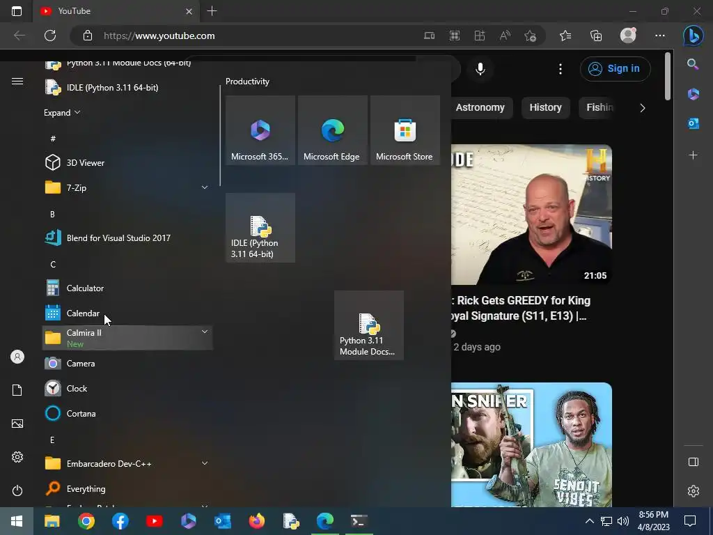This screenshot has width=713, height=535.
Task: Click the Windows Start button
Action: pyautogui.click(x=17, y=521)
